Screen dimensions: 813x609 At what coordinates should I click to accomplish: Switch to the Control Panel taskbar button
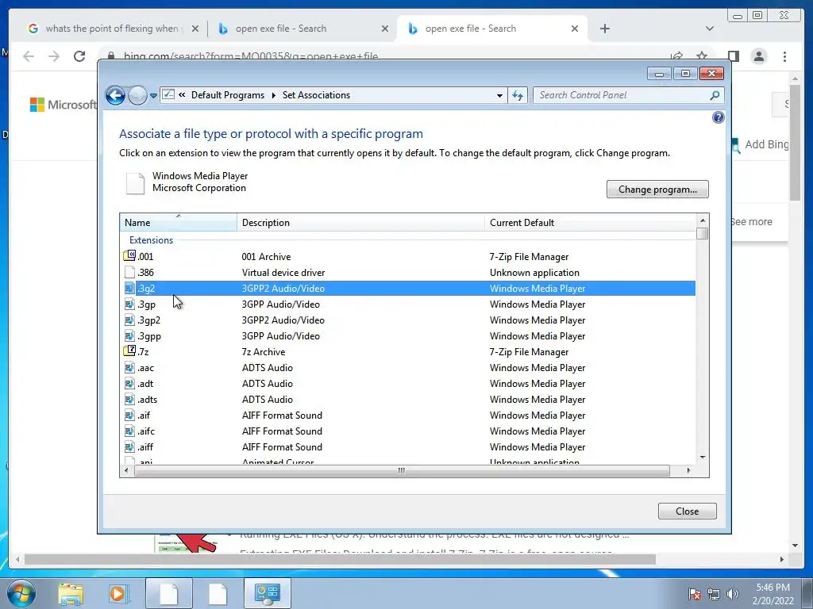[268, 593]
